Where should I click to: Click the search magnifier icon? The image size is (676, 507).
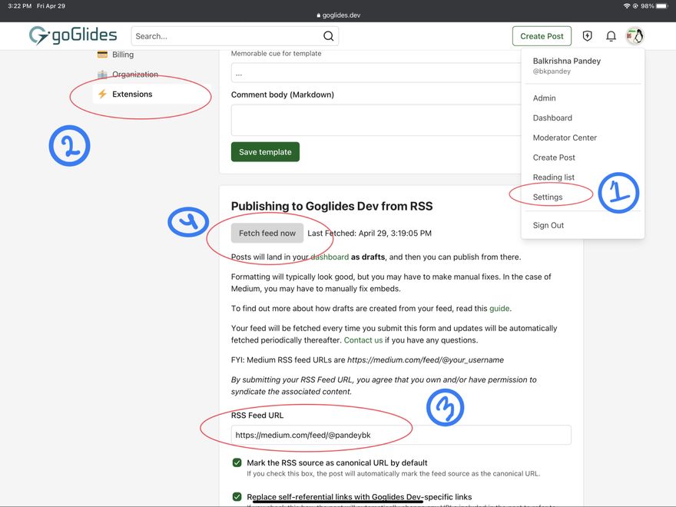click(328, 36)
